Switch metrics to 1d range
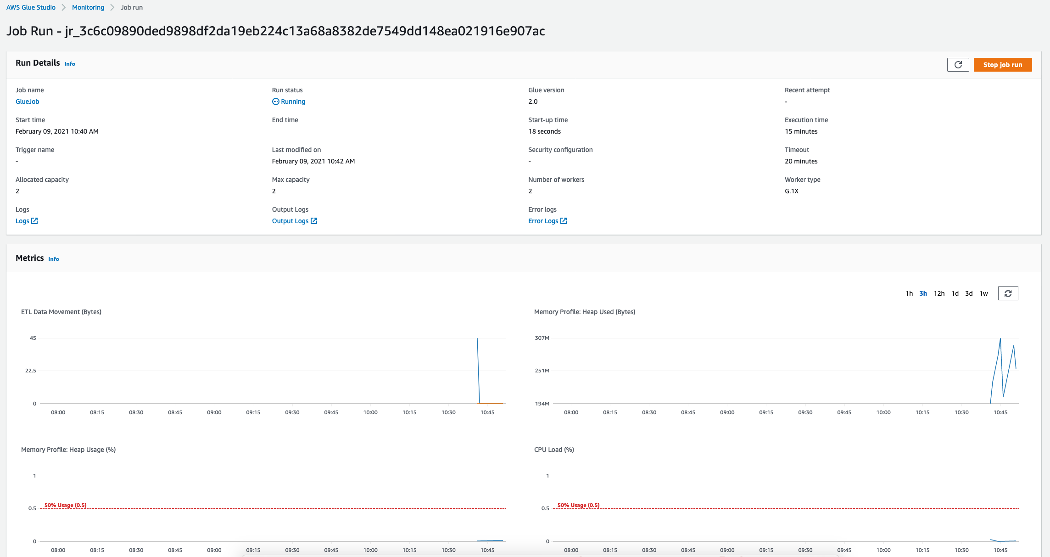This screenshot has height=557, width=1050. point(955,293)
